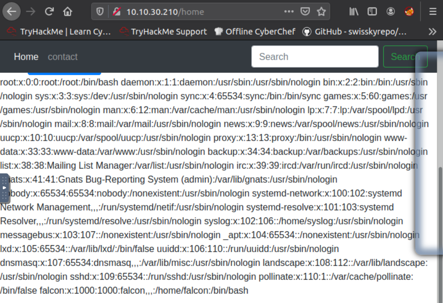Screen dimensions: 443x303
Task: Click the text dnsmasq:x:107:65534:dnsmasq
Action: tap(66, 263)
